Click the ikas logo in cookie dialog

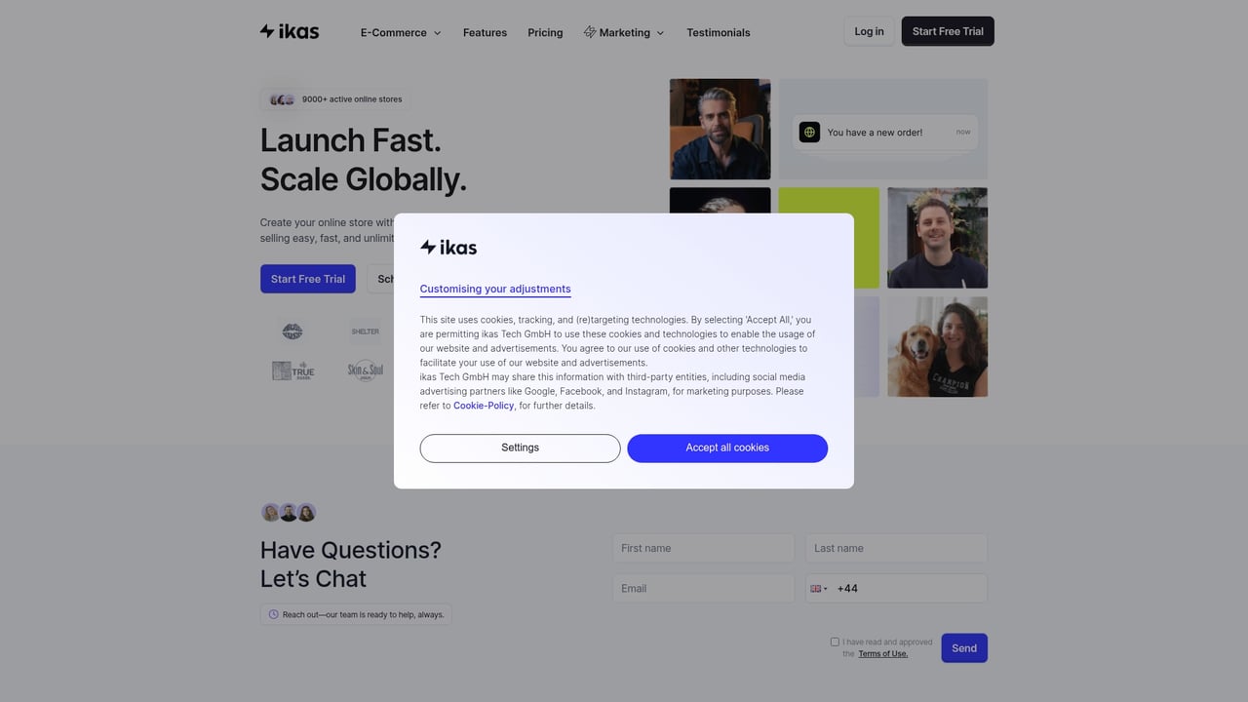coord(448,248)
